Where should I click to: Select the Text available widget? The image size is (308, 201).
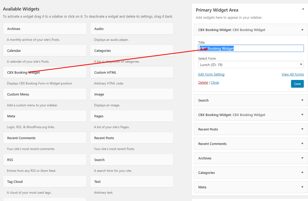coord(132,182)
